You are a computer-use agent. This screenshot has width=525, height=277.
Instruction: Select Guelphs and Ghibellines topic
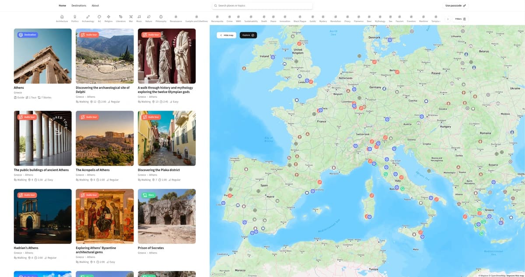pyautogui.click(x=196, y=18)
